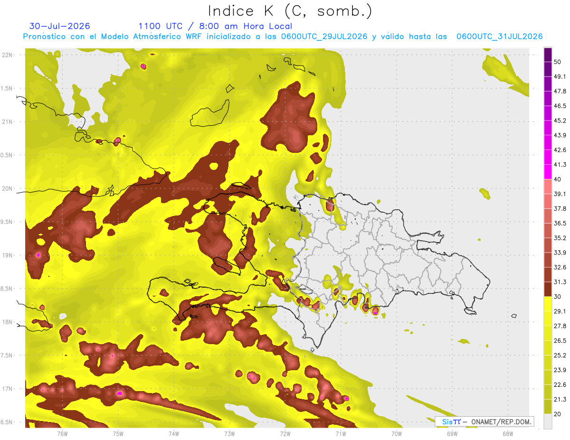Click the valid-until time '0600UTC_31JUL2026'
This screenshot has width=570, height=440.
tap(499, 37)
